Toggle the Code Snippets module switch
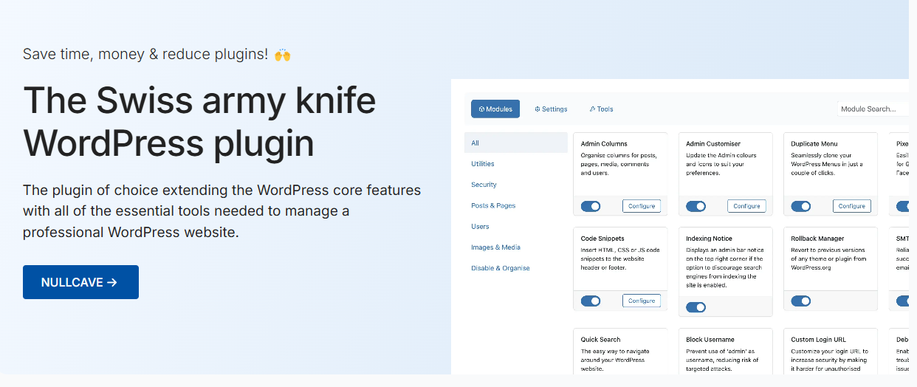Image resolution: width=917 pixels, height=387 pixels. coord(591,301)
